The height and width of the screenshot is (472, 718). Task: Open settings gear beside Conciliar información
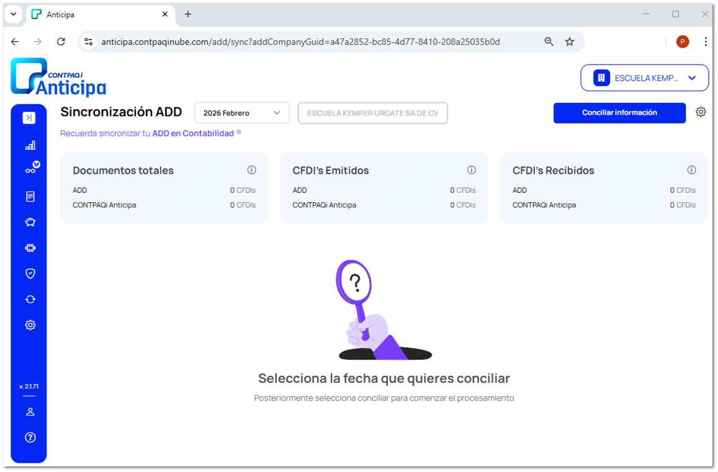(x=701, y=112)
